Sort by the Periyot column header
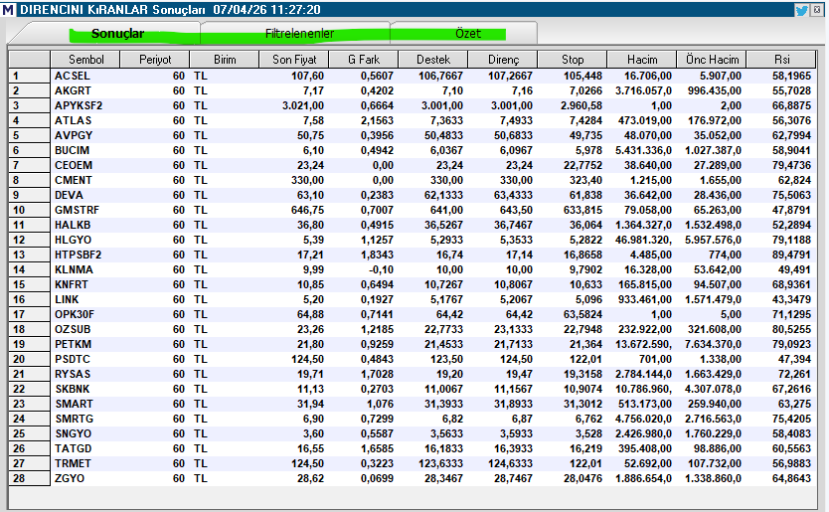Image resolution: width=829 pixels, height=512 pixels. 155,60
